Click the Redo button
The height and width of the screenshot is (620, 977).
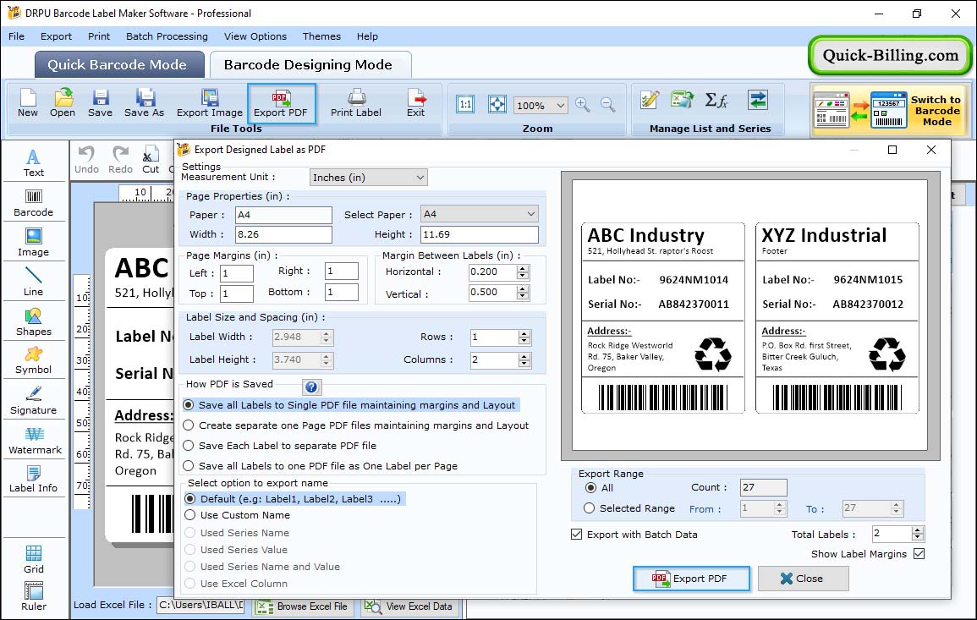click(120, 160)
